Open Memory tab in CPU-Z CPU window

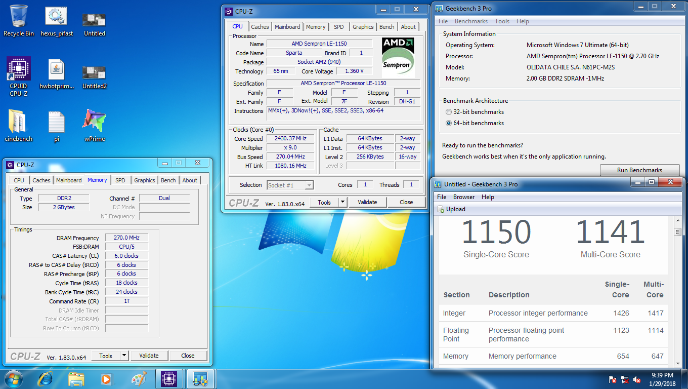tap(316, 27)
